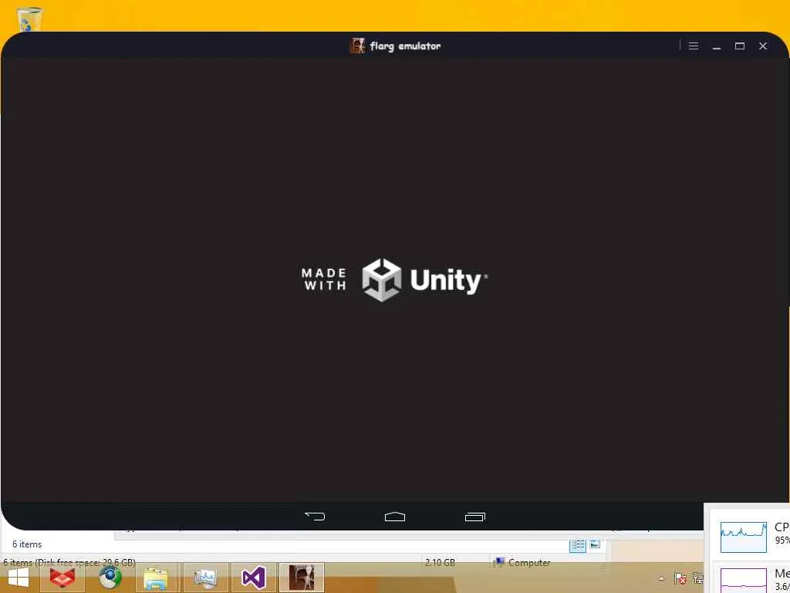This screenshot has width=790, height=593.
Task: Click the '6 items' Explorer status text
Action: point(27,544)
